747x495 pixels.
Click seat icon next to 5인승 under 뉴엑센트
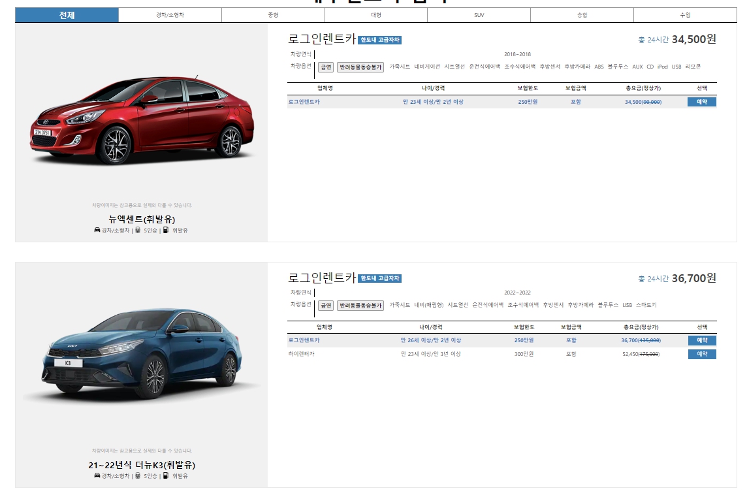pos(138,230)
